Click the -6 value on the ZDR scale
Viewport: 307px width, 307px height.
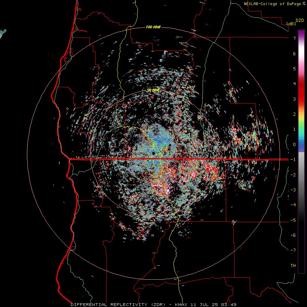click(x=293, y=235)
